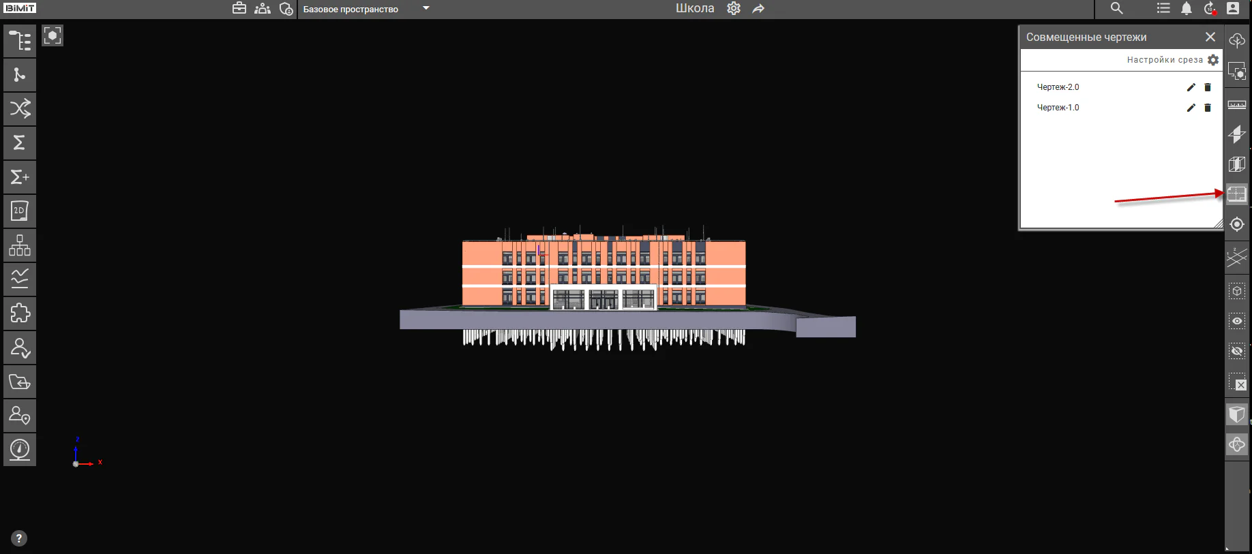Open the dashboard gauge icon
1252x554 pixels.
(x=20, y=450)
